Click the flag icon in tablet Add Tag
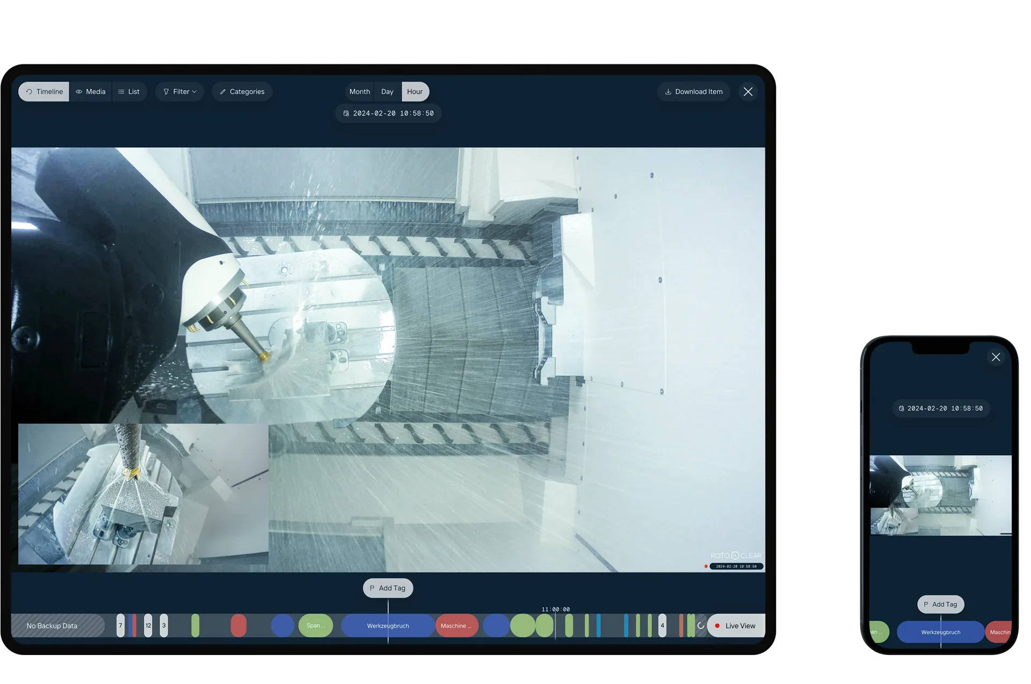The image size is (1031, 684). click(x=372, y=588)
